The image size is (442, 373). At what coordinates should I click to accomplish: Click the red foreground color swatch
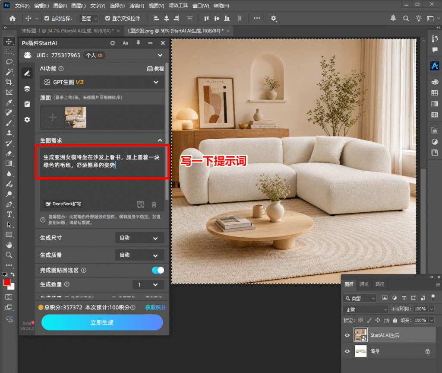[7, 282]
